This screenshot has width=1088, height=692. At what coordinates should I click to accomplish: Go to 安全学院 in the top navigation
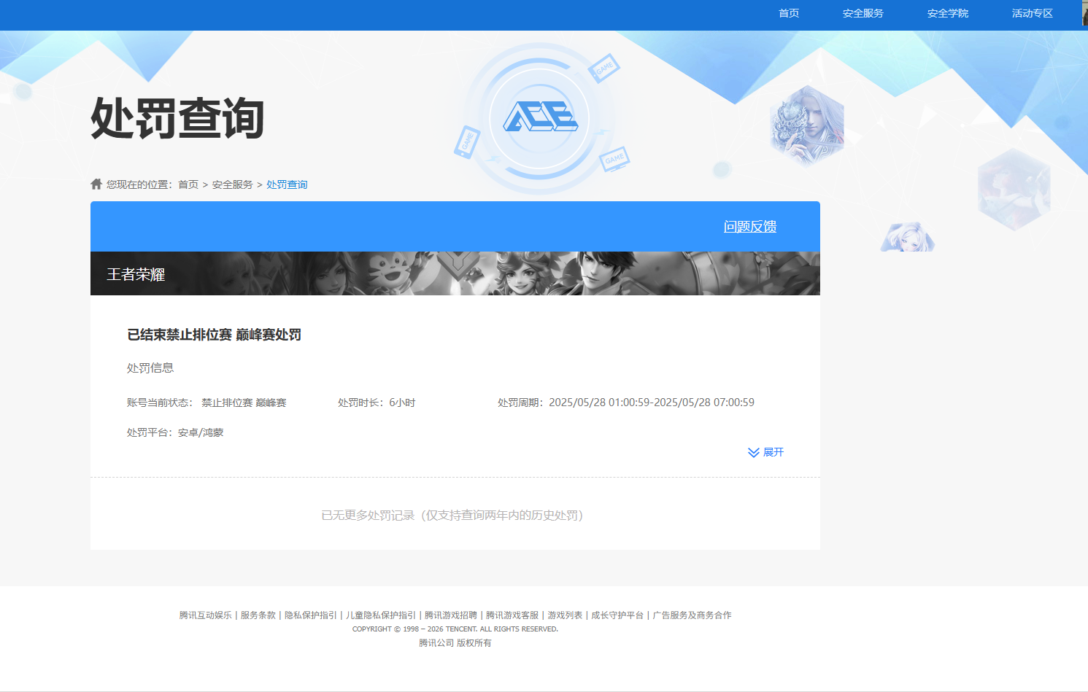(947, 13)
